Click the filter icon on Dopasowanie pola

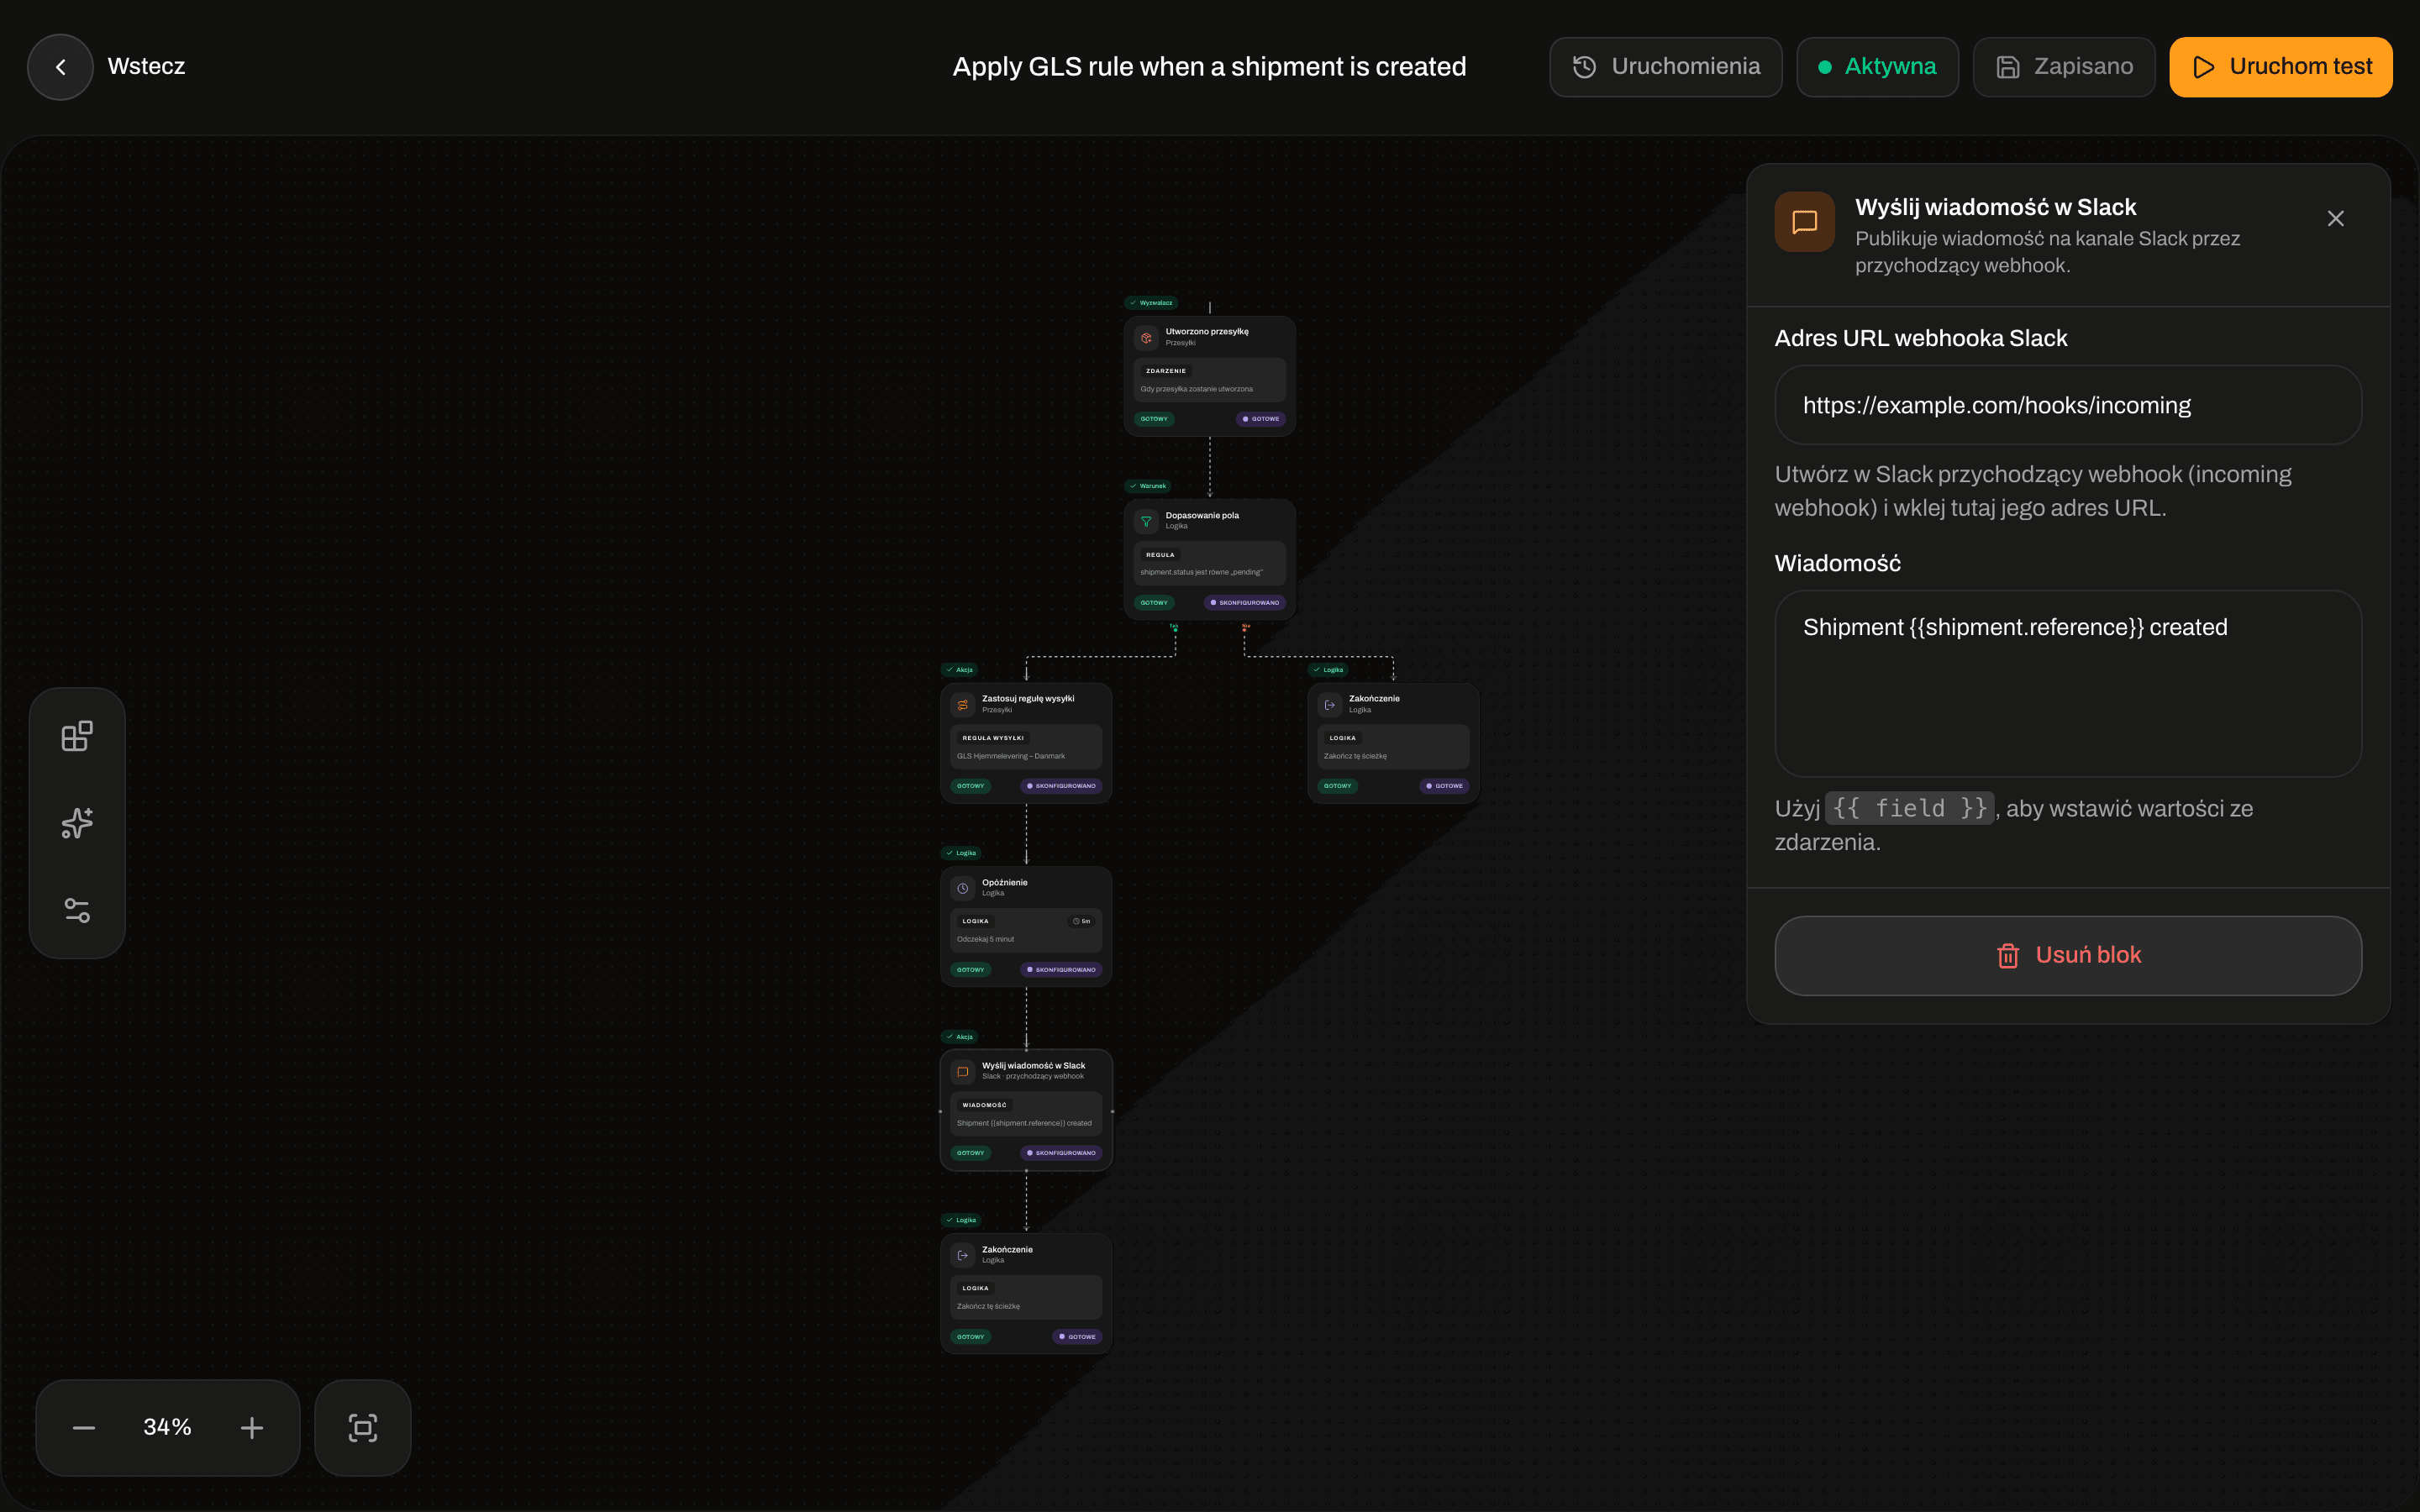click(1146, 521)
